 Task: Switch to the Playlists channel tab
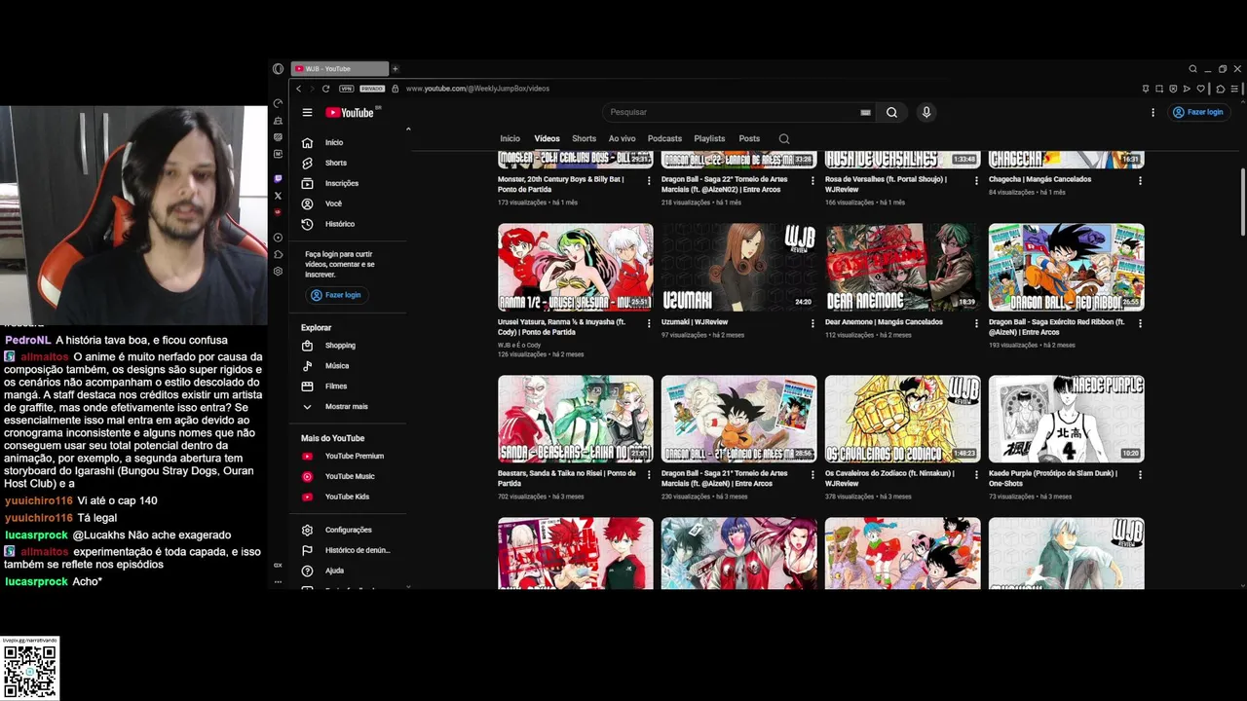[x=709, y=139]
